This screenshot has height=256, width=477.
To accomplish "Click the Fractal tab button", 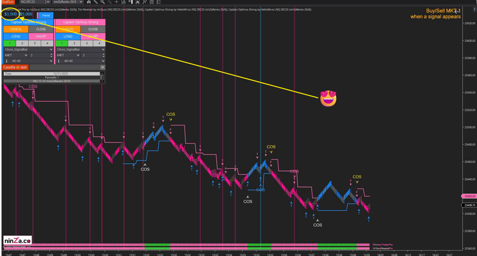I will 46,15.
